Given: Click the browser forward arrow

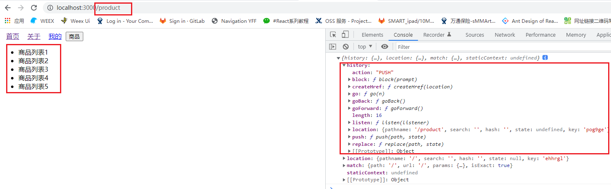Looking at the screenshot, I should tap(21, 8).
